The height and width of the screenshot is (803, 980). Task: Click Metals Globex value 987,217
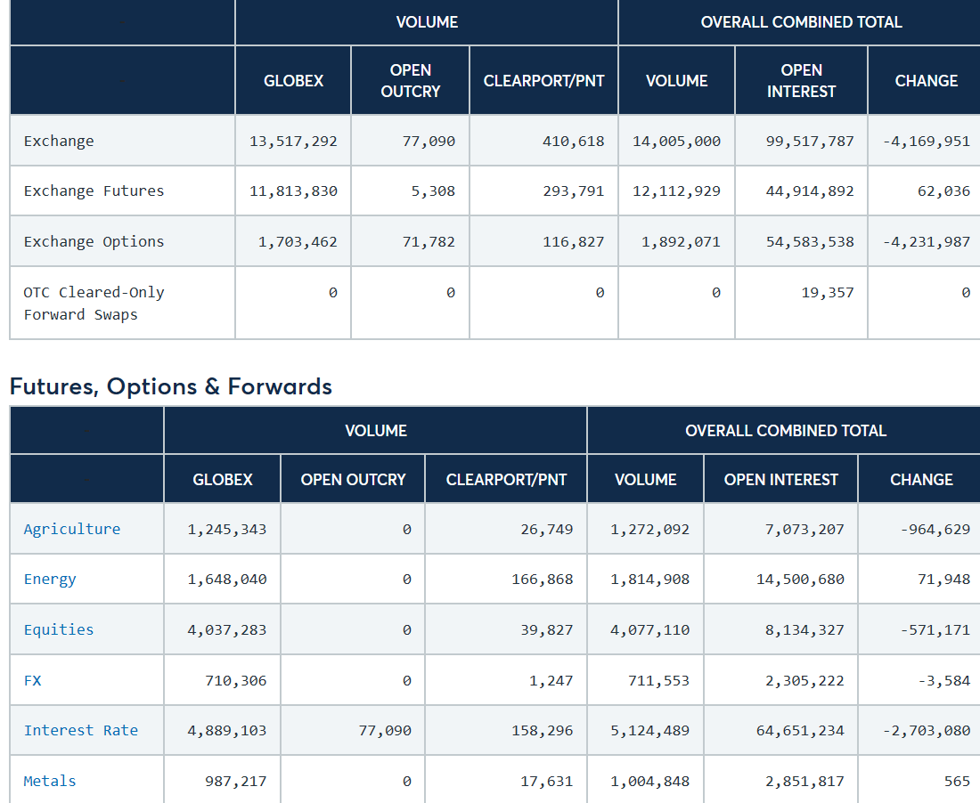coord(235,781)
